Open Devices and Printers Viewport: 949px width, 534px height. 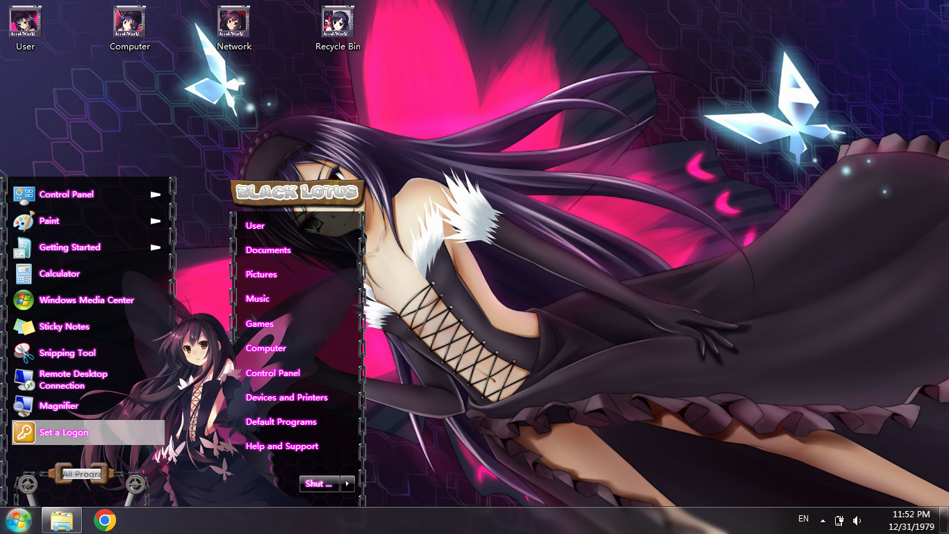[x=287, y=398]
